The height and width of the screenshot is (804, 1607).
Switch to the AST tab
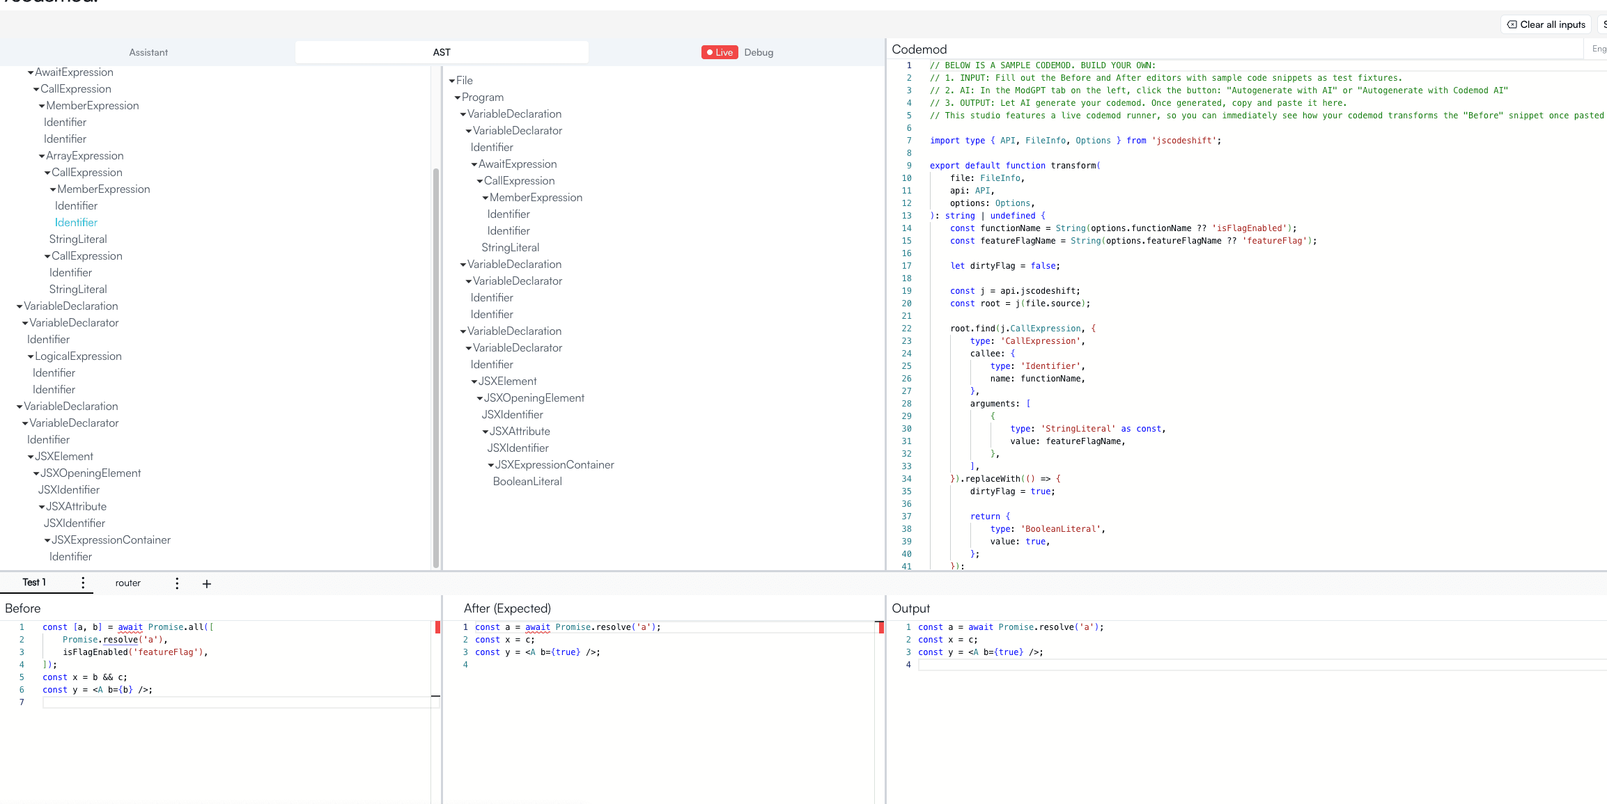[x=442, y=52]
